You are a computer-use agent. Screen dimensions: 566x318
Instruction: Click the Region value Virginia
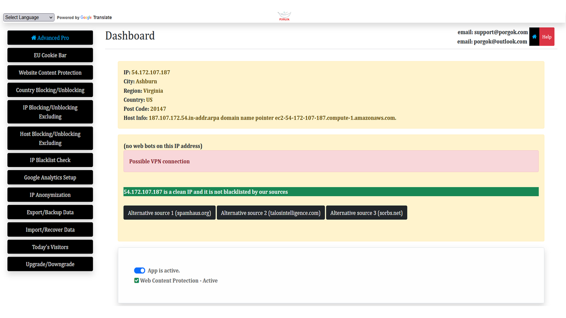click(x=153, y=91)
